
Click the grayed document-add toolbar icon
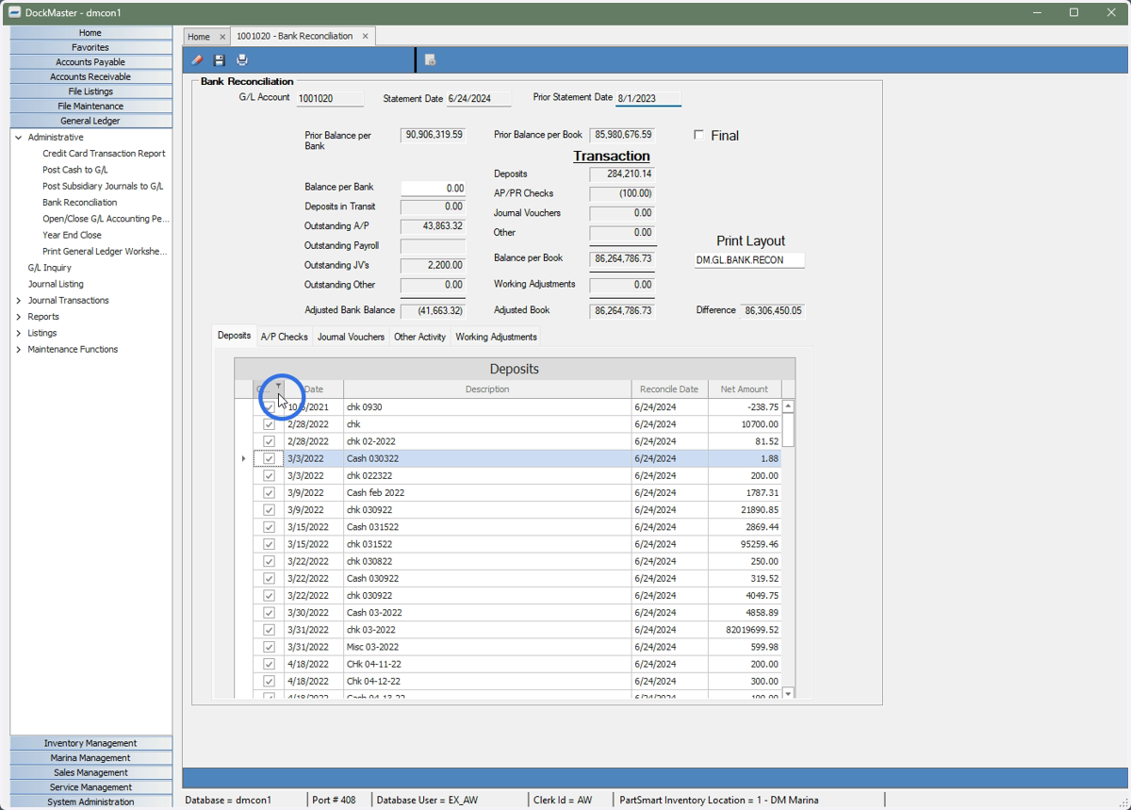pos(431,60)
